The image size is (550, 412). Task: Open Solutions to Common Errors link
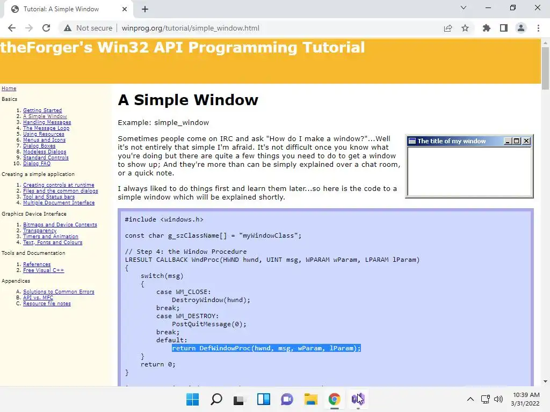point(59,292)
